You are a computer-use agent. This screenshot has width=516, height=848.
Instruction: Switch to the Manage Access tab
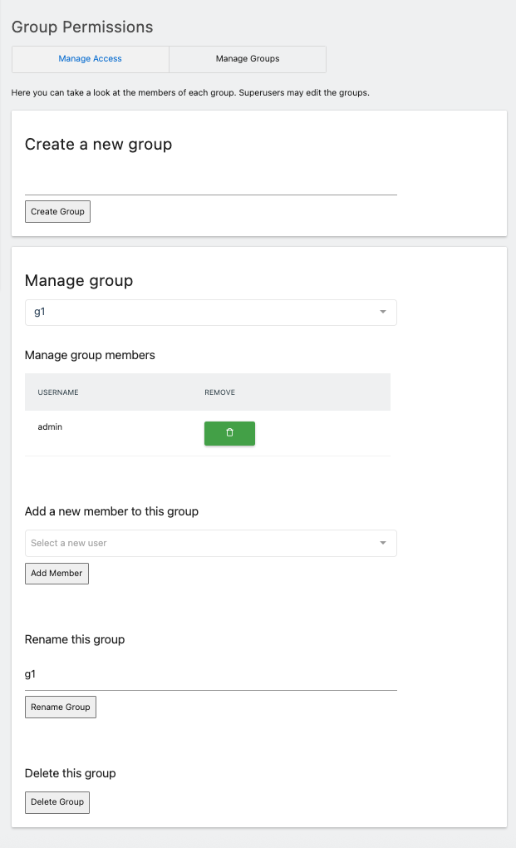[90, 59]
